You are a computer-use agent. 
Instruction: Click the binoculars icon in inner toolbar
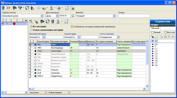42,21
